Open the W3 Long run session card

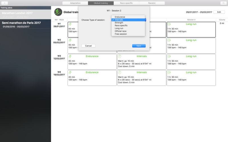(x=191, y=62)
